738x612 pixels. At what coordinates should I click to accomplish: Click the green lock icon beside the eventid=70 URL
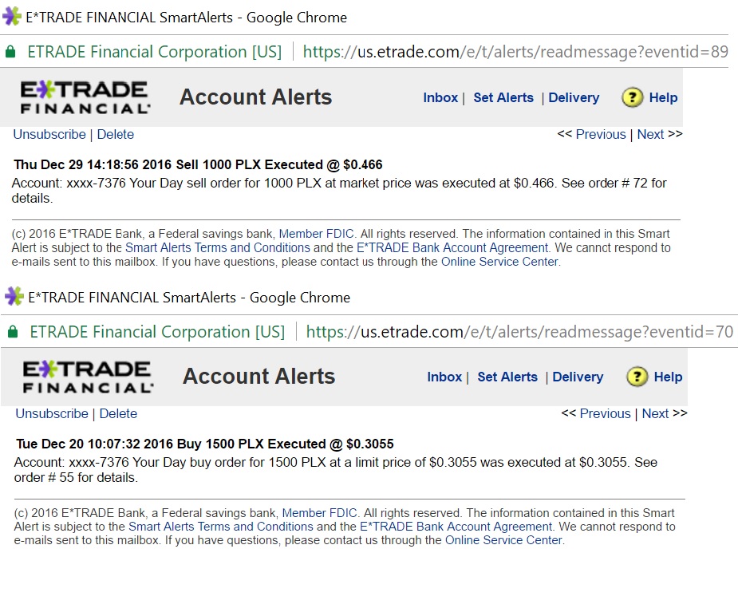coord(12,331)
